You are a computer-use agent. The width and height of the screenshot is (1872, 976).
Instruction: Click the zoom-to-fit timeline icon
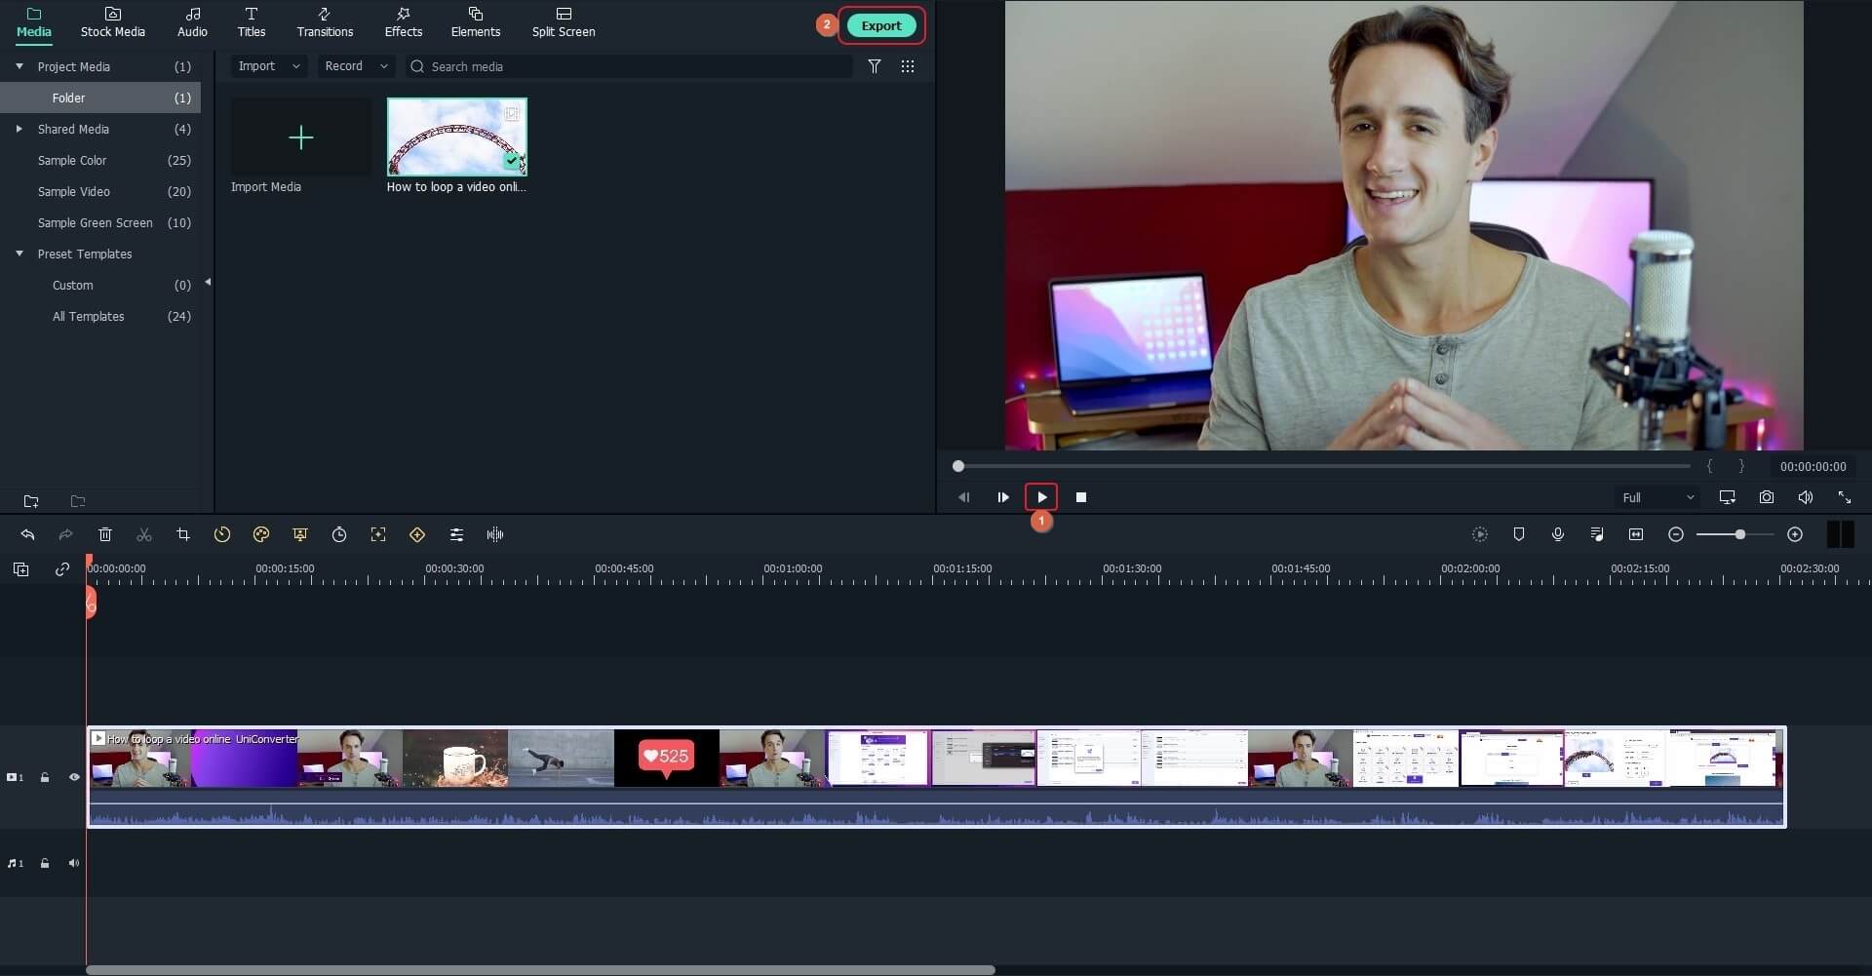click(x=1636, y=534)
